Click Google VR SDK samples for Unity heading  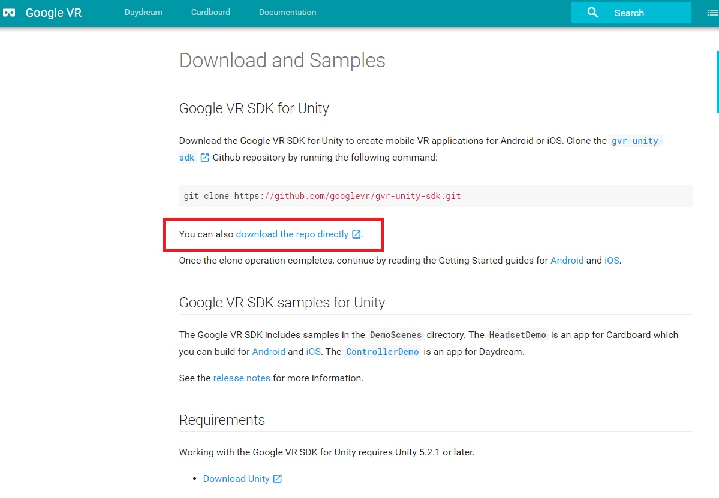(282, 303)
